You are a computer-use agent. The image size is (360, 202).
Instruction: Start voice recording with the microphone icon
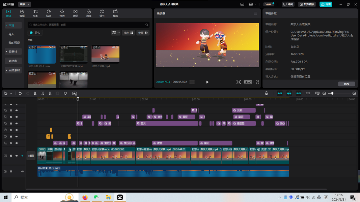(266, 93)
